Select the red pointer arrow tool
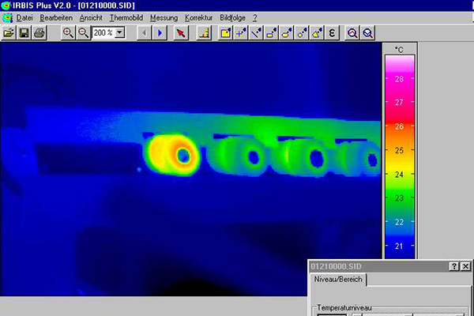The width and height of the screenshot is (474, 316). pyautogui.click(x=181, y=33)
